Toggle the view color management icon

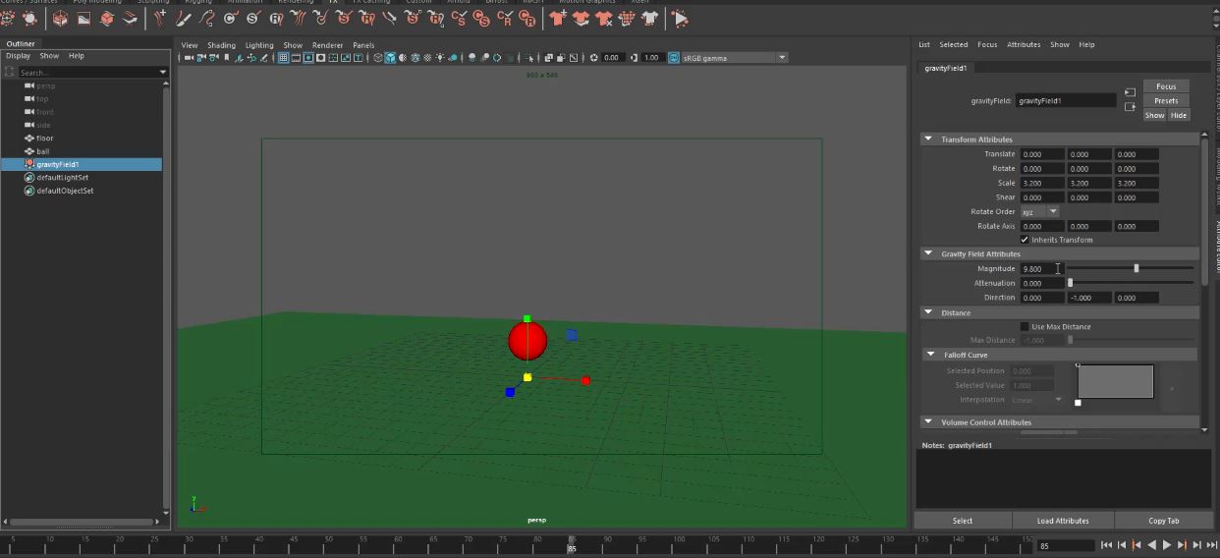click(672, 58)
